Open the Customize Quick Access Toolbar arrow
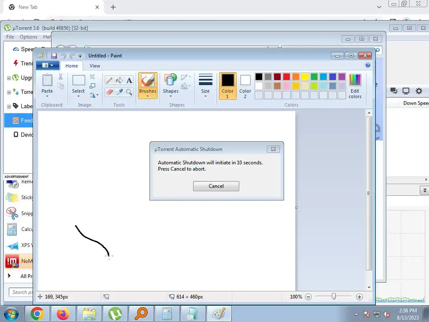This screenshot has width=429, height=322. (x=80, y=56)
